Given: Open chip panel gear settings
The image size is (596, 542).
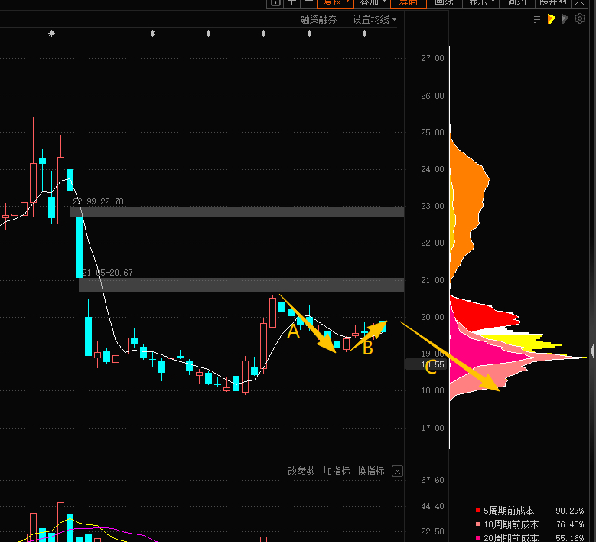Looking at the screenshot, I should 580,18.
